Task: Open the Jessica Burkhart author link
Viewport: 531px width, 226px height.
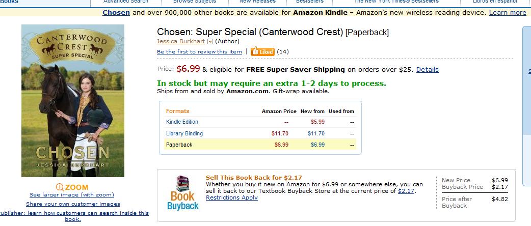Action: [181, 41]
